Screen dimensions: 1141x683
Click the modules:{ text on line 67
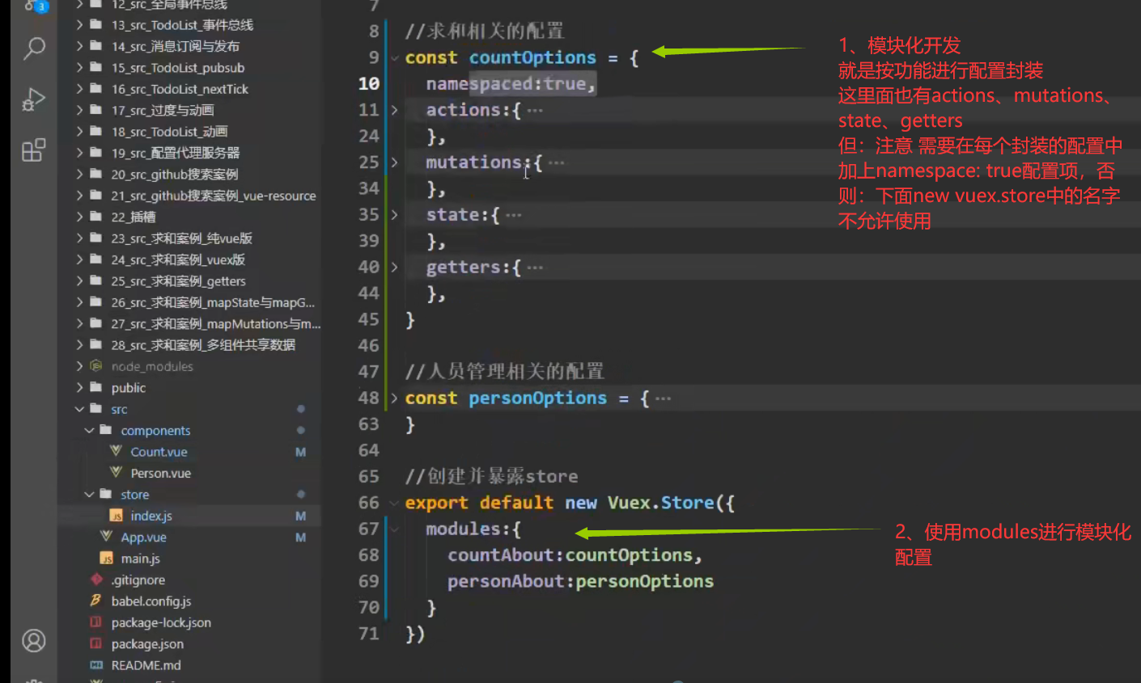[x=473, y=529]
